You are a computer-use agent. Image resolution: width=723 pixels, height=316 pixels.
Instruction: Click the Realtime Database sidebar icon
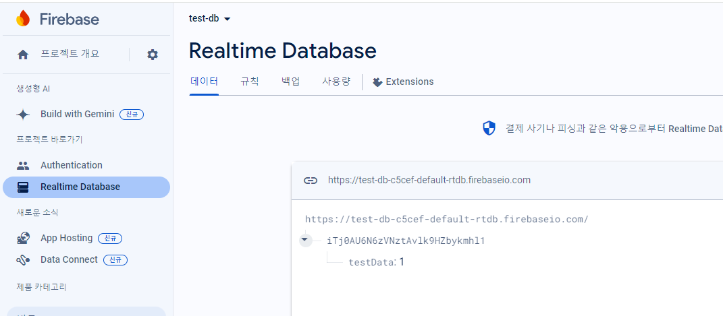pyautogui.click(x=23, y=187)
